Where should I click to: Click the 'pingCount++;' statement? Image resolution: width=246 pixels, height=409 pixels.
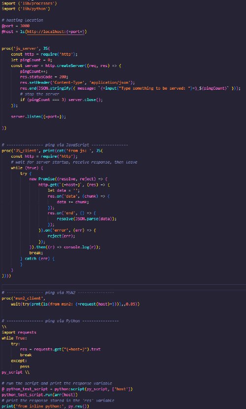(x=34, y=71)
